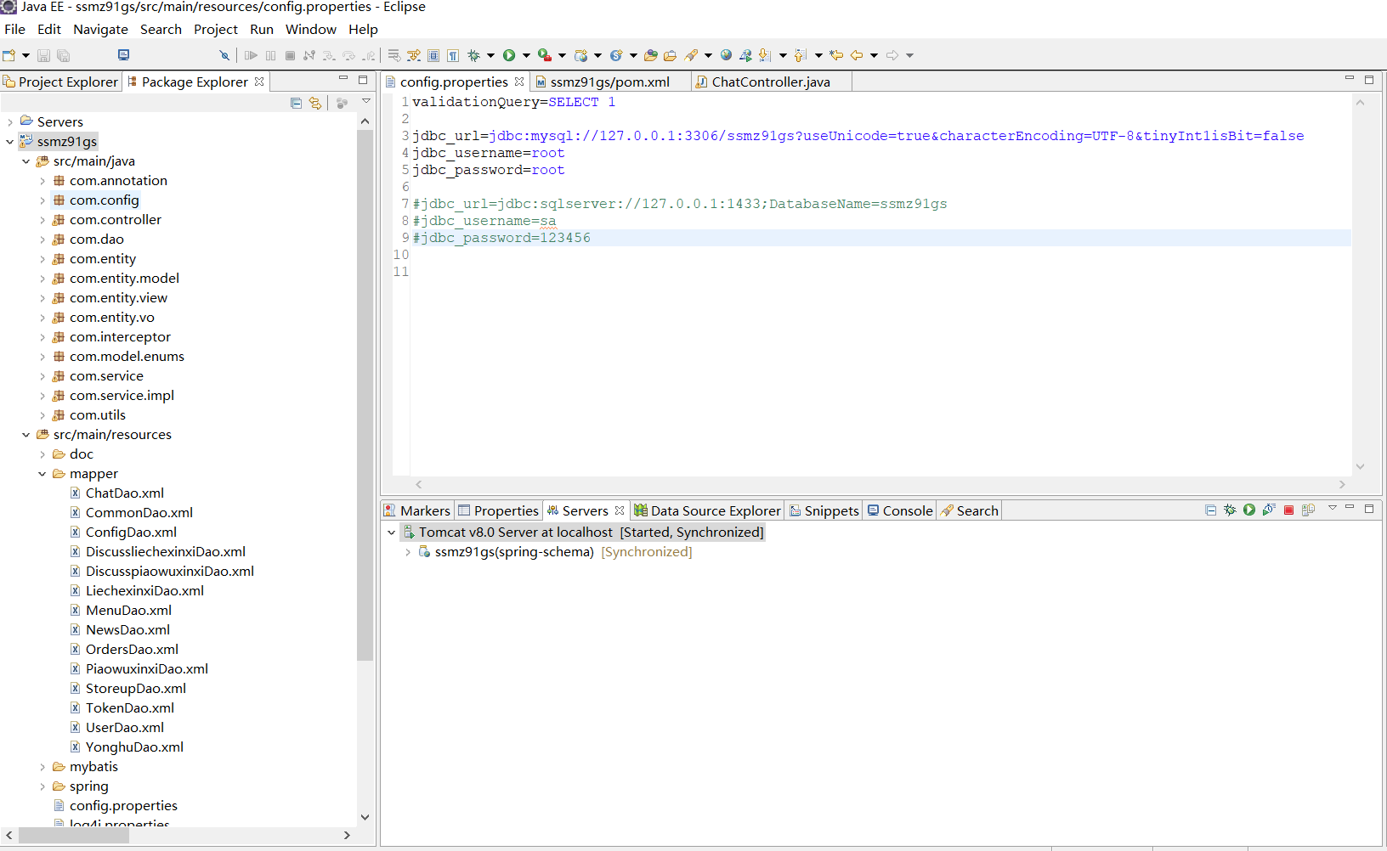The width and height of the screenshot is (1387, 851).
Task: Click editor horizontal scroll right arrow
Action: click(1342, 484)
